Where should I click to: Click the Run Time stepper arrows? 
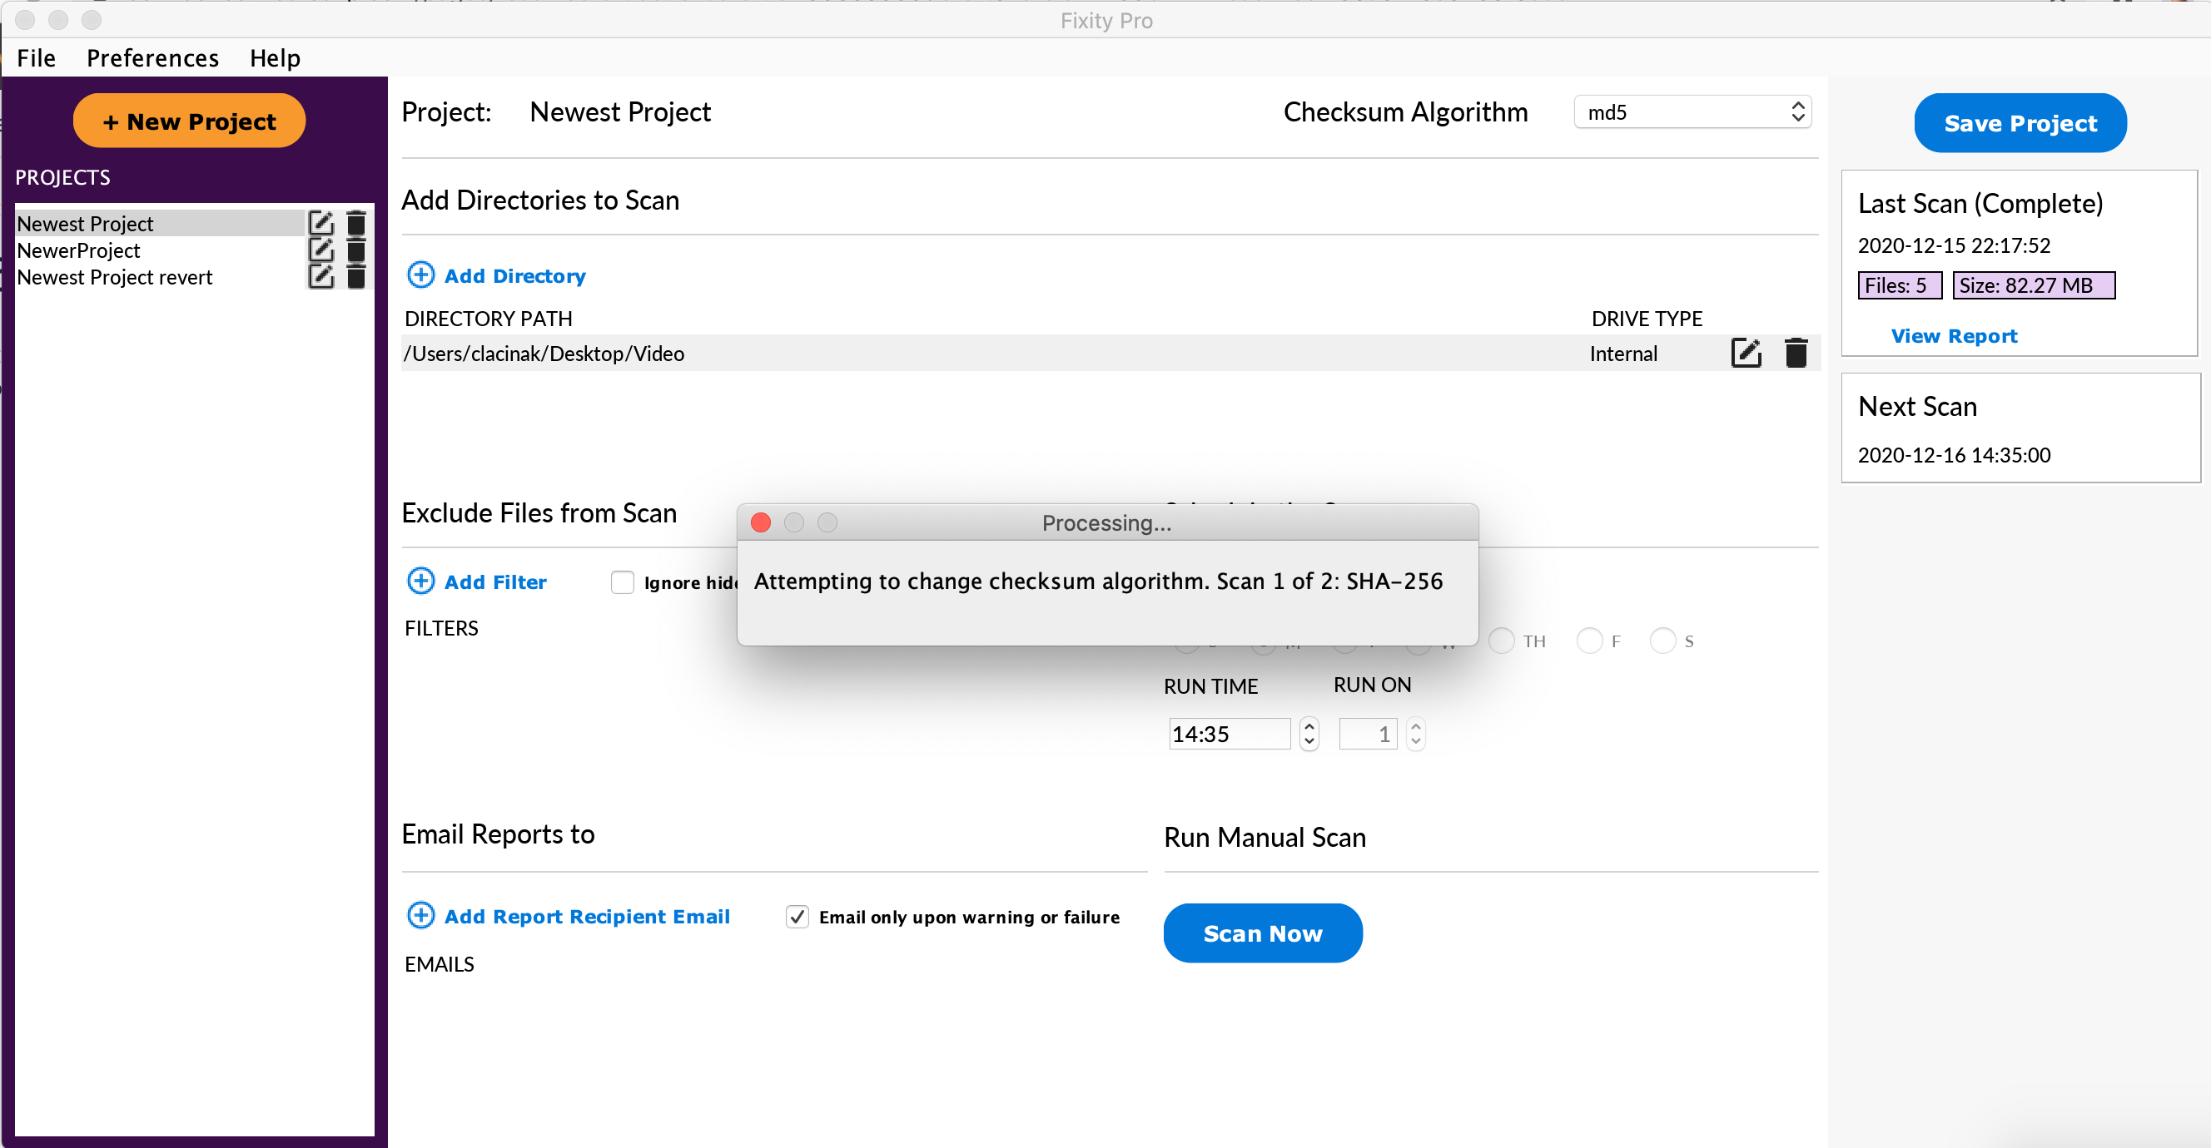tap(1309, 735)
